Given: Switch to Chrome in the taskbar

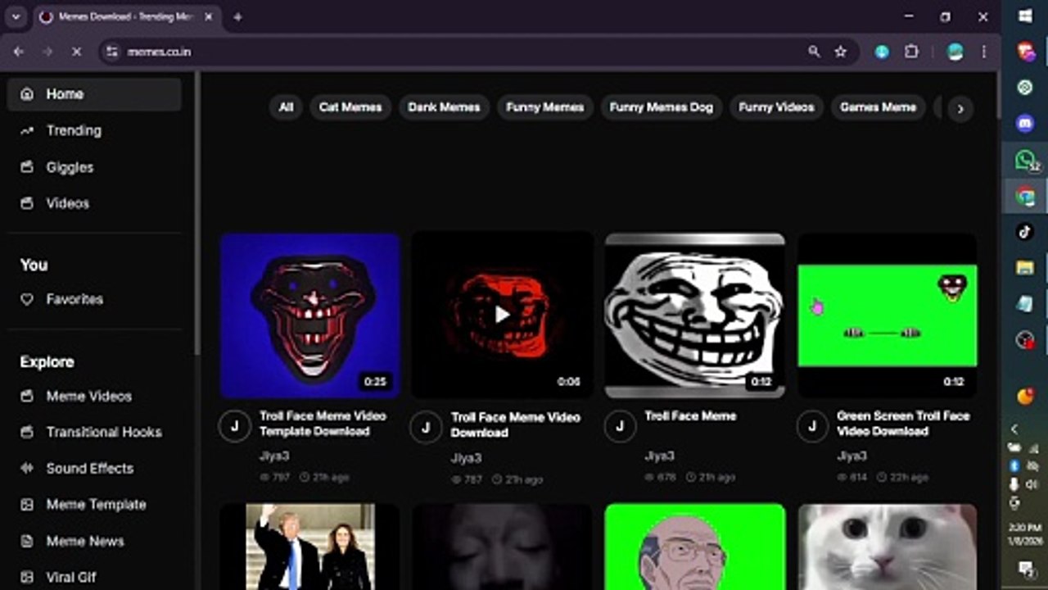Looking at the screenshot, I should (x=1025, y=197).
